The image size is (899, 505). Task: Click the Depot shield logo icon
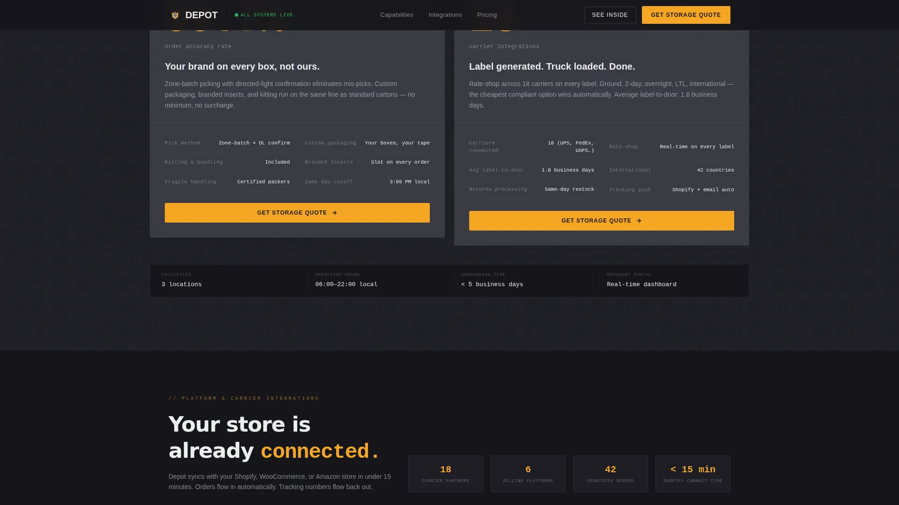click(175, 15)
